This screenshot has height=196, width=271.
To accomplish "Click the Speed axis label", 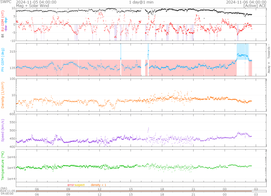I will 3,131.
